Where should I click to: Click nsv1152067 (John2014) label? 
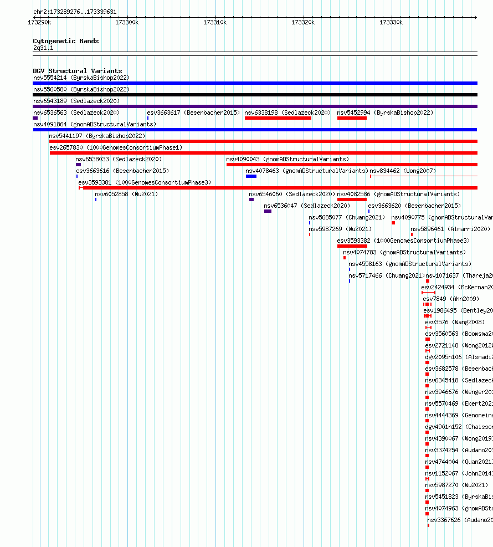(x=459, y=473)
